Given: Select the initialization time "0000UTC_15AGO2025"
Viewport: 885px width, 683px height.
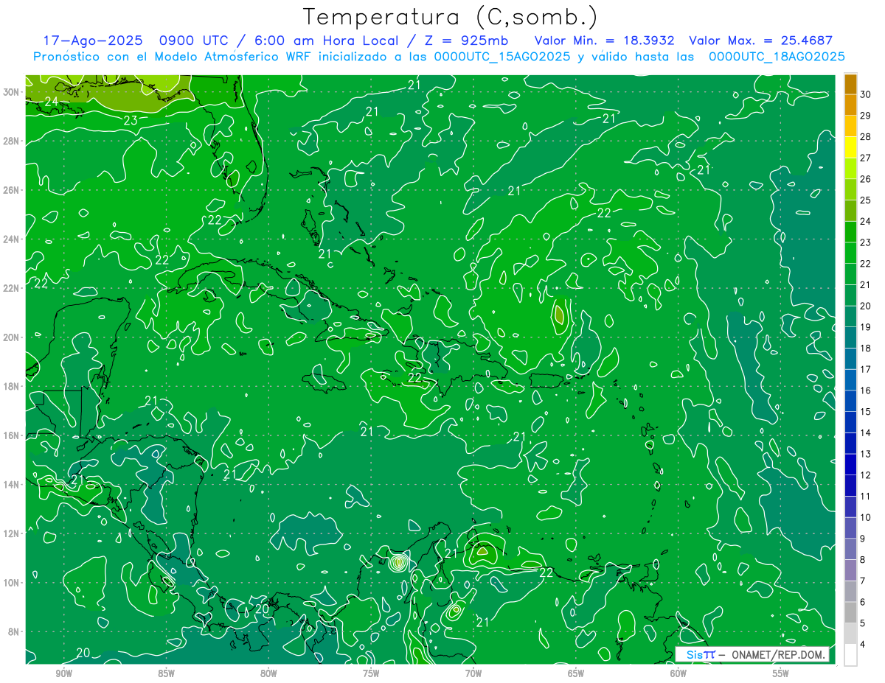Looking at the screenshot, I should coord(502,56).
